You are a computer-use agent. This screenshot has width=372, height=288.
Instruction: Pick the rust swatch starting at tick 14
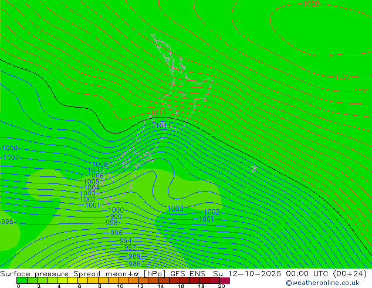point(164,280)
